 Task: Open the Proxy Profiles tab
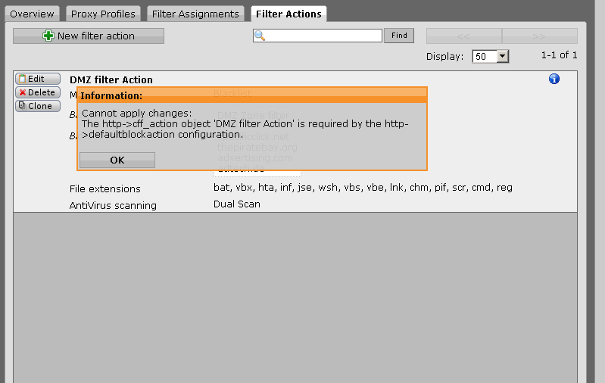(103, 14)
